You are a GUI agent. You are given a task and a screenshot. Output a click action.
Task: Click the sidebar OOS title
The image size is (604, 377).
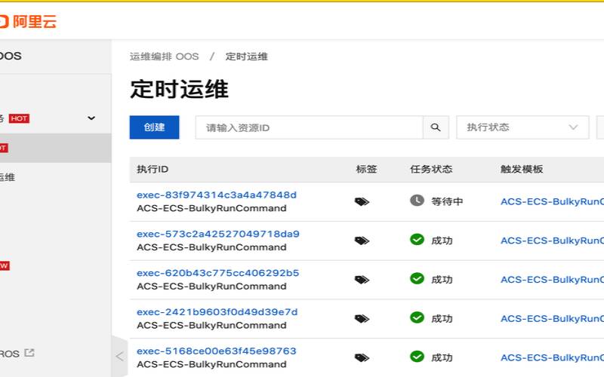[x=11, y=56]
